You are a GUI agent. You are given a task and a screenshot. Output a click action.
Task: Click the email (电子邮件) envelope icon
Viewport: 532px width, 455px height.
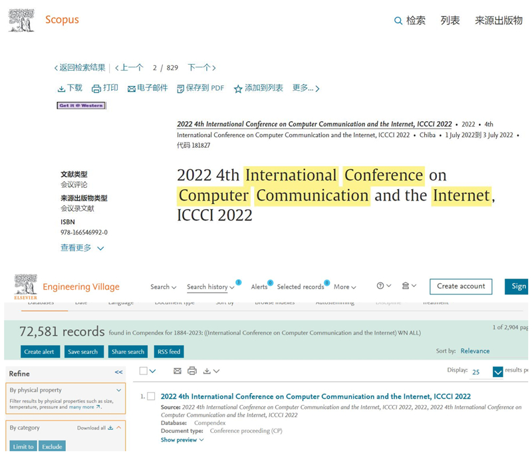[x=132, y=89]
